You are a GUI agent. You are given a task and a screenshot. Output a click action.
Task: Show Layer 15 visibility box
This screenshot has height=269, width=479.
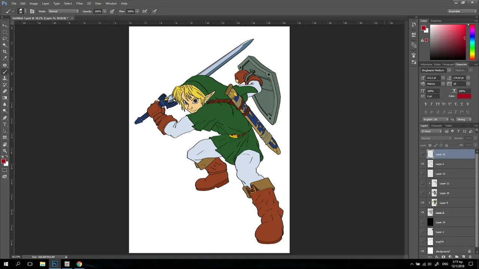coord(423,154)
